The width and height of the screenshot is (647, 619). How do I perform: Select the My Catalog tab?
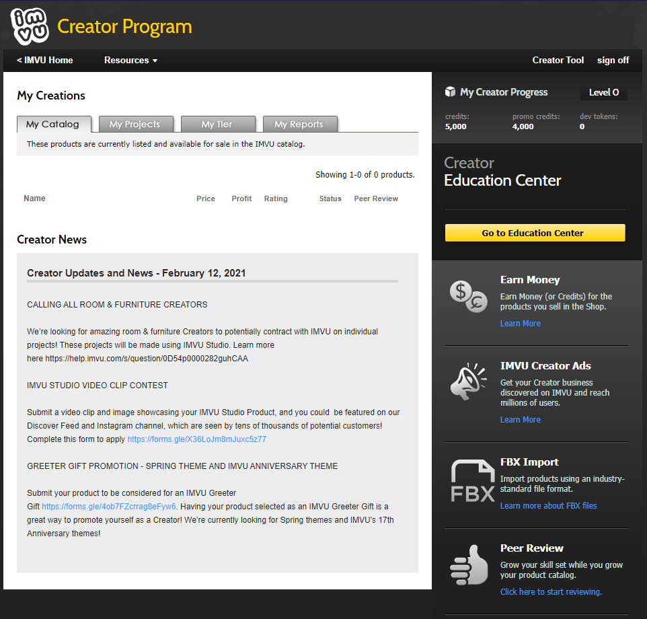[x=54, y=124]
